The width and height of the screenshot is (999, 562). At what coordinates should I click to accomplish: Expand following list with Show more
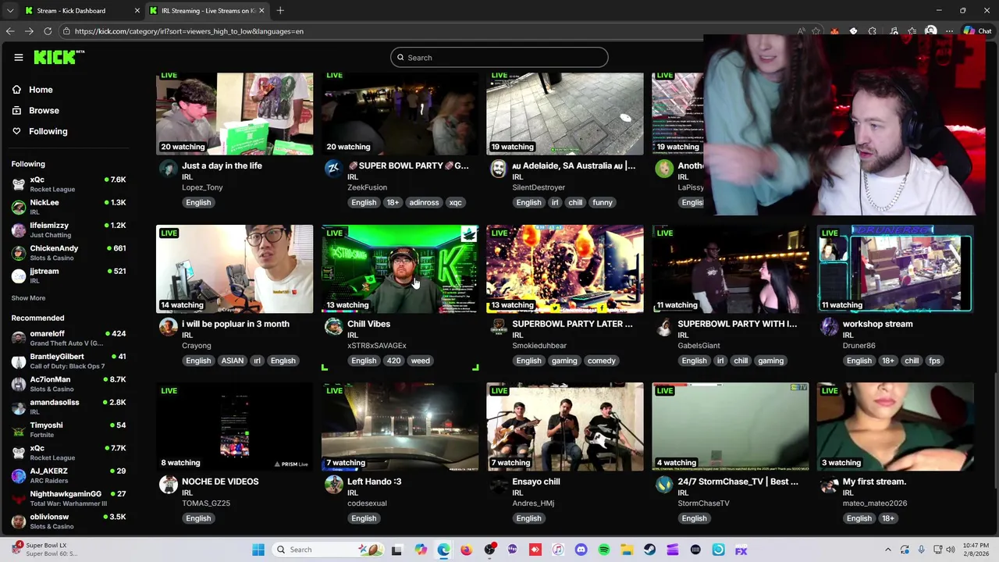28,298
